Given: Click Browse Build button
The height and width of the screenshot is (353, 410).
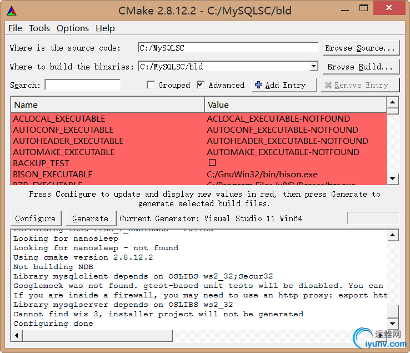Looking at the screenshot, I should (361, 67).
